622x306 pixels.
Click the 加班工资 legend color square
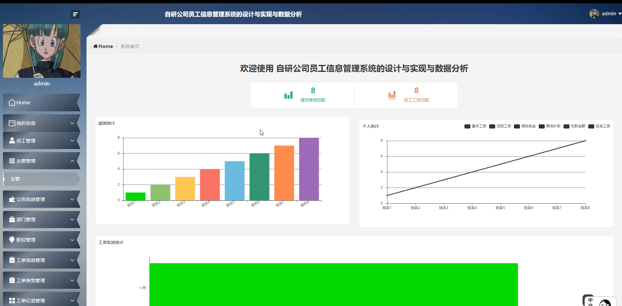click(492, 126)
